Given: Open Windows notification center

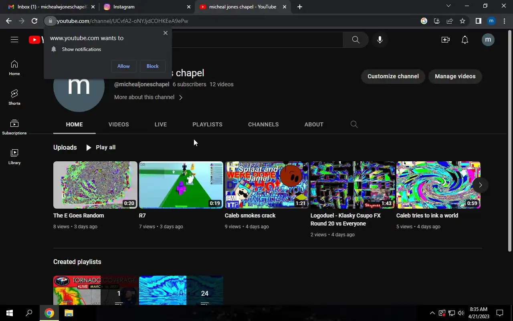Looking at the screenshot, I should click(500, 313).
